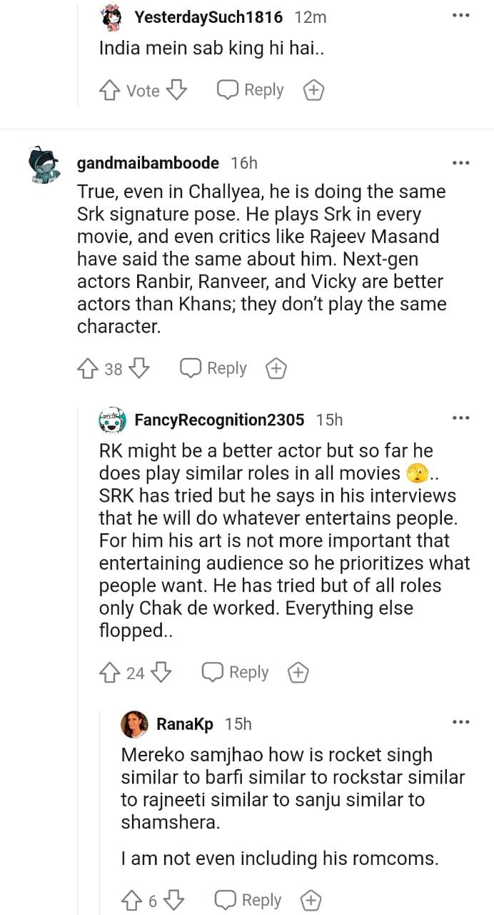The height and width of the screenshot is (915, 494).
Task: Open more options on RanaKp's comment
Action: tap(461, 723)
